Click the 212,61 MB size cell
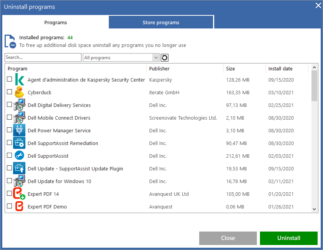The height and width of the screenshot is (250, 323). click(x=238, y=156)
